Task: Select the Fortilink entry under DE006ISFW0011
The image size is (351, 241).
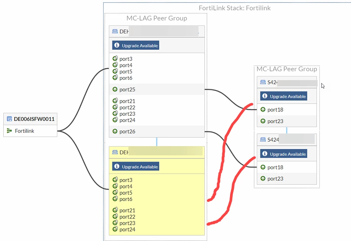Action: click(30, 131)
